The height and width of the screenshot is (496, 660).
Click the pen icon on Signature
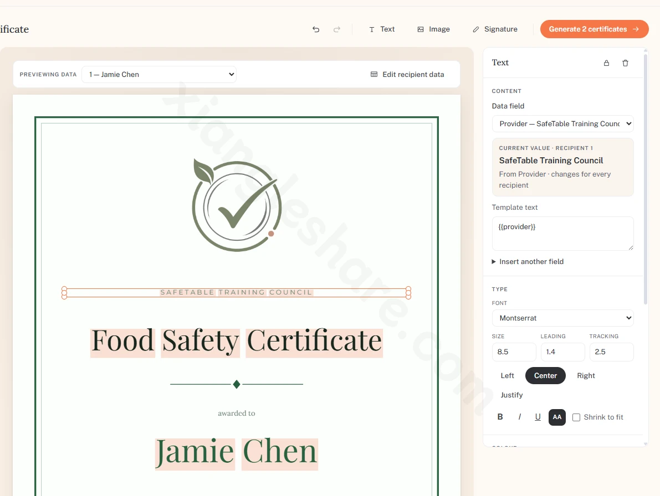tap(475, 29)
